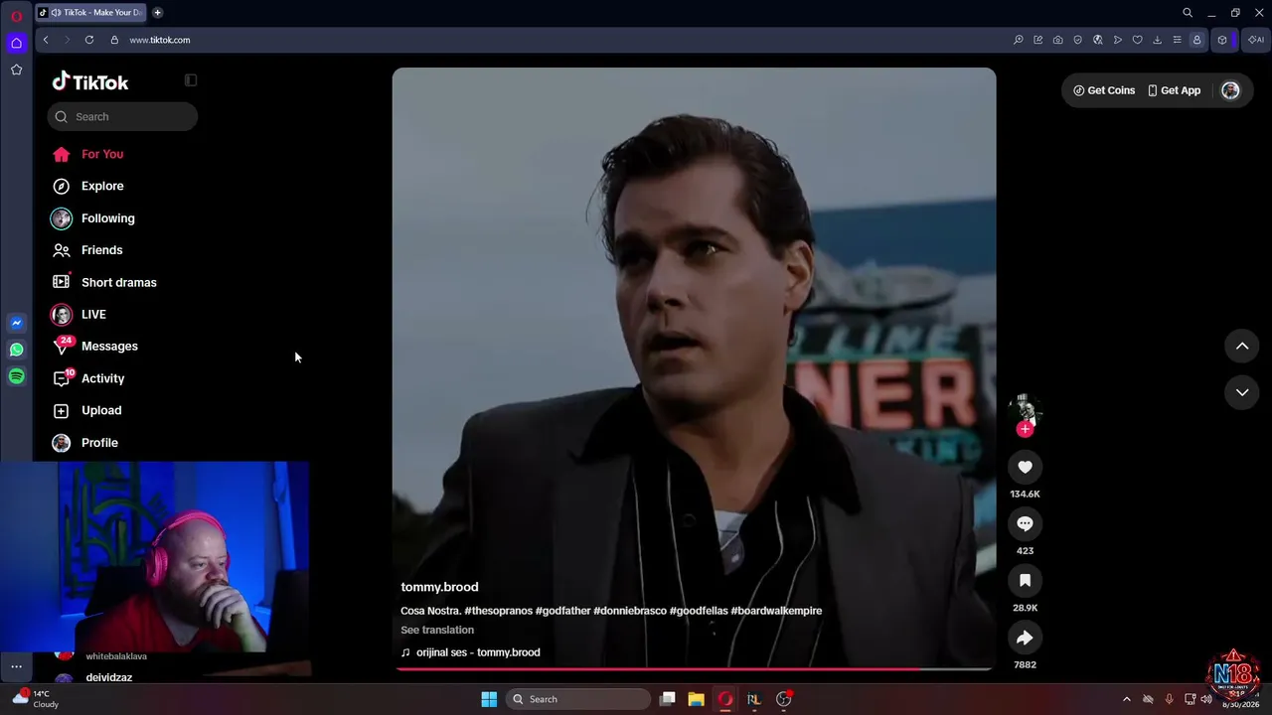Open the Following feed
1272x715 pixels.
107,218
